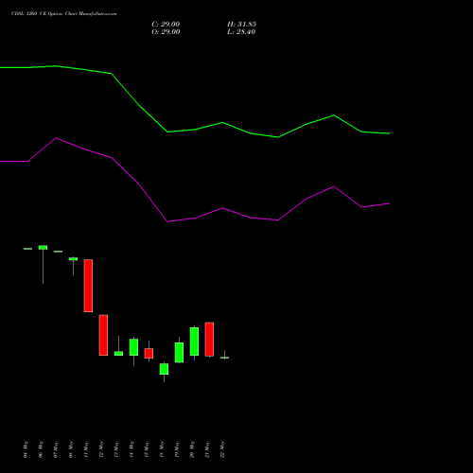Image resolution: width=473 pixels, height=473 pixels.
Task: Click the 06 May date label
Action: (x=41, y=449)
